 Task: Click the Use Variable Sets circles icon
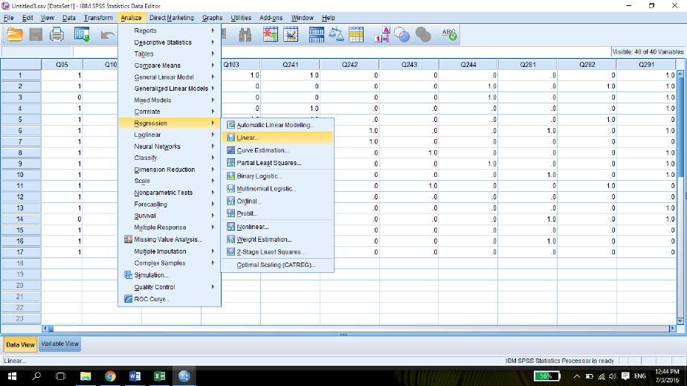[x=401, y=34]
